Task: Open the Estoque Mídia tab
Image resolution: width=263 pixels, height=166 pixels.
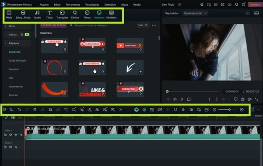Action: [23, 14]
